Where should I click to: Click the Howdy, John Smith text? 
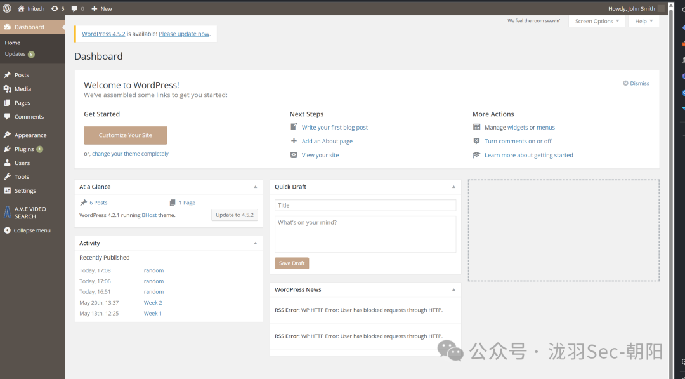(631, 8)
